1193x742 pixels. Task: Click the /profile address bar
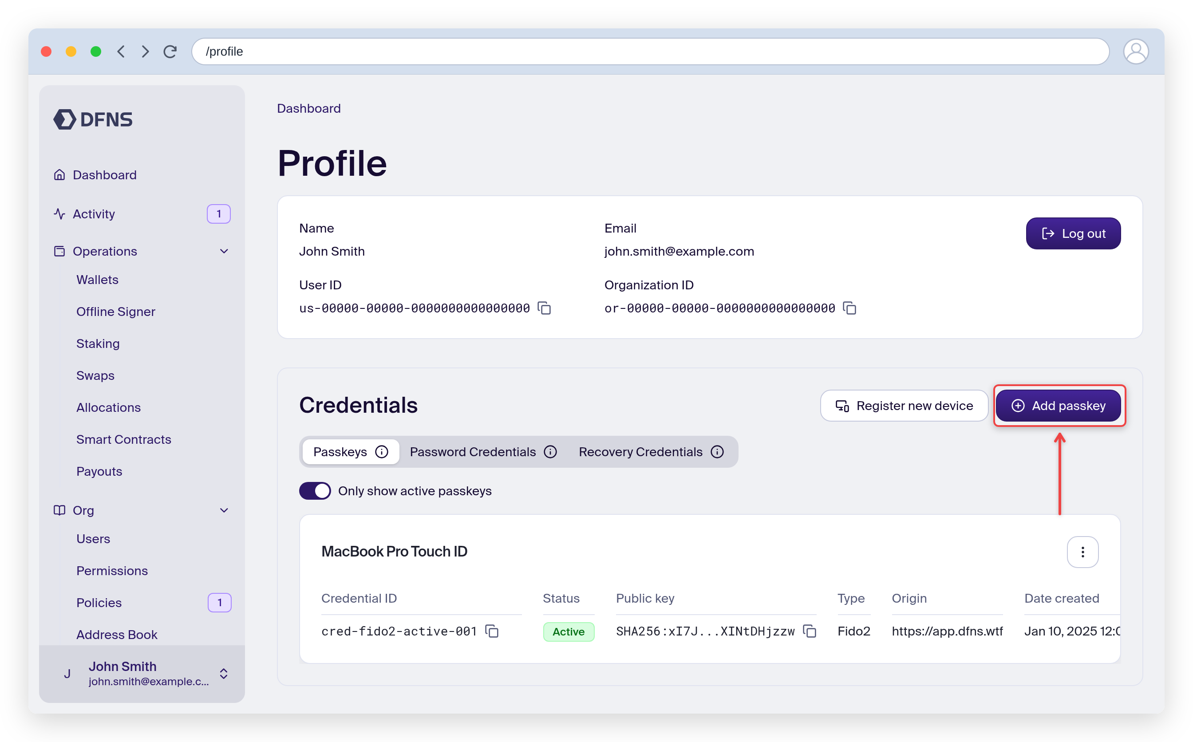tap(650, 51)
